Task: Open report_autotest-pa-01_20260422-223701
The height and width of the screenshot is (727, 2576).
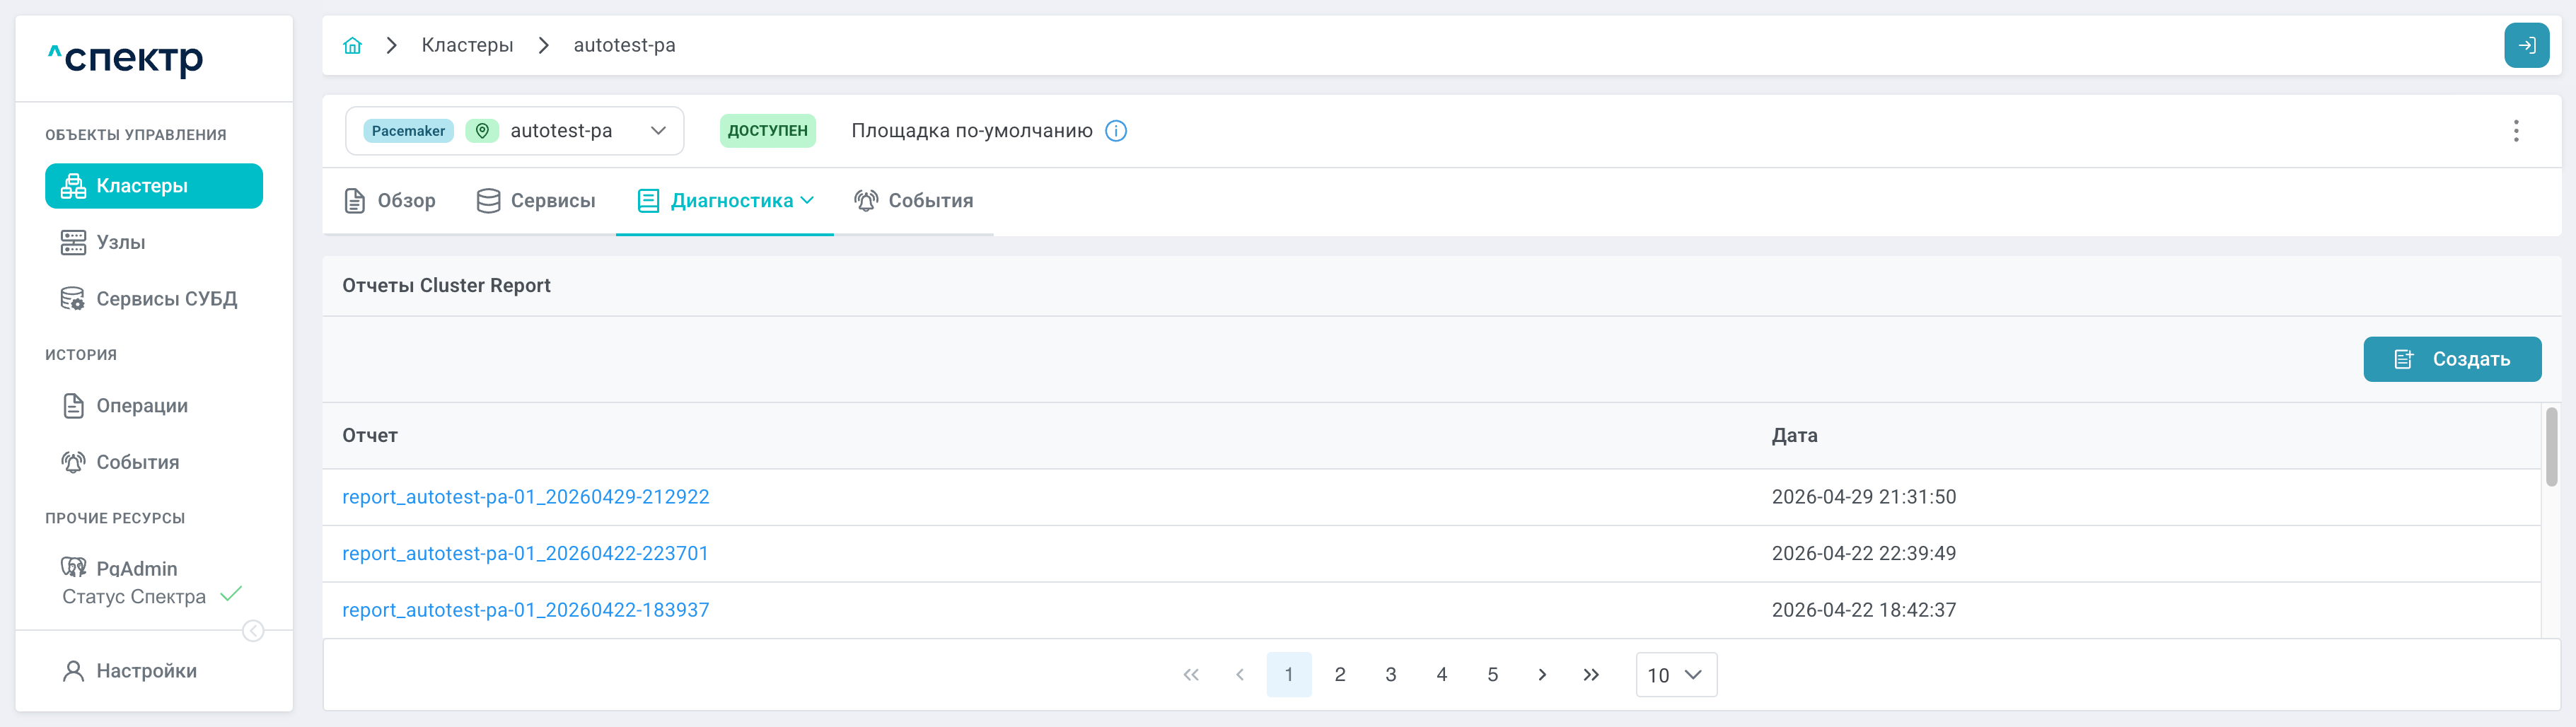Action: point(525,553)
